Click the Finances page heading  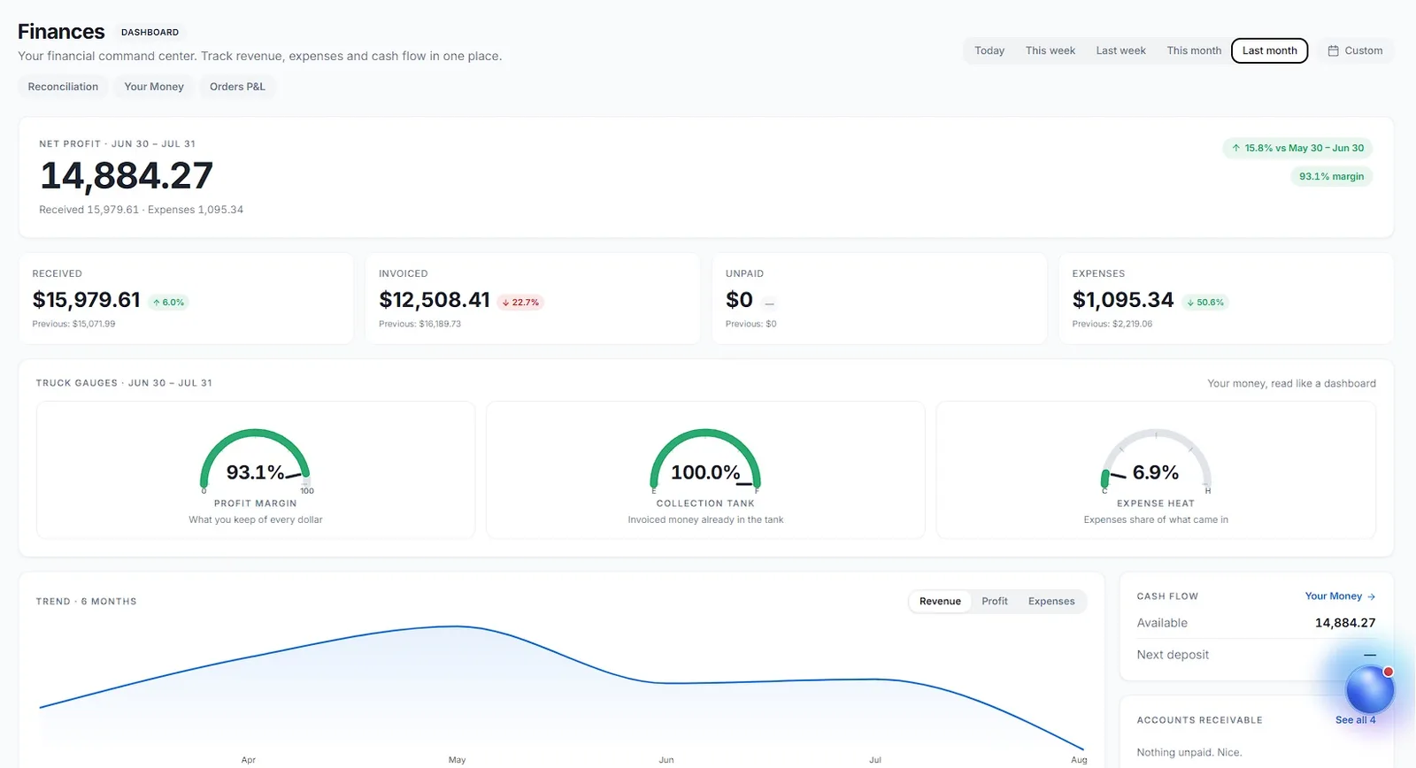(x=61, y=32)
